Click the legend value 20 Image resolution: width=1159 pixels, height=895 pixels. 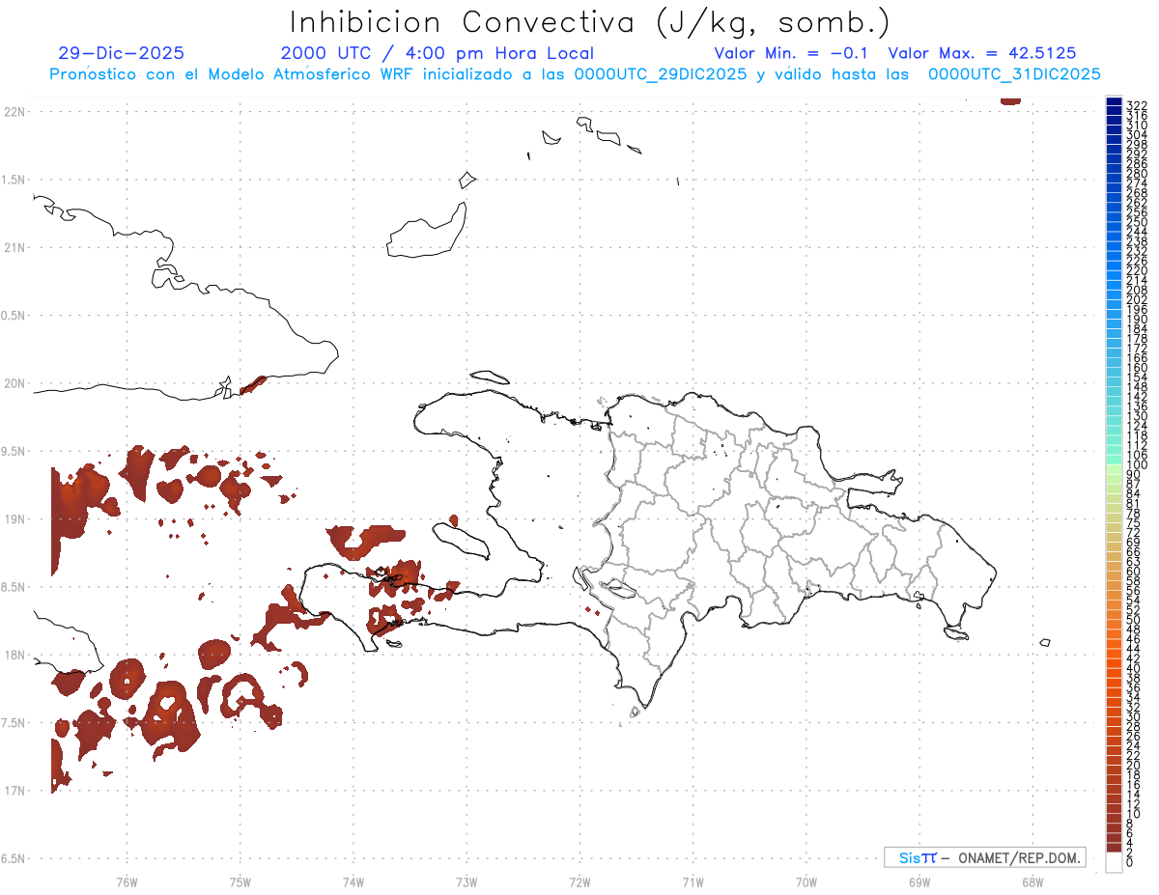(x=1134, y=766)
